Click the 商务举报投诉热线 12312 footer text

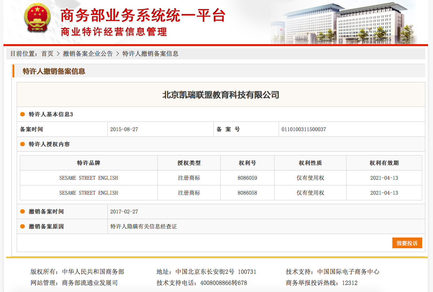click(x=349, y=283)
